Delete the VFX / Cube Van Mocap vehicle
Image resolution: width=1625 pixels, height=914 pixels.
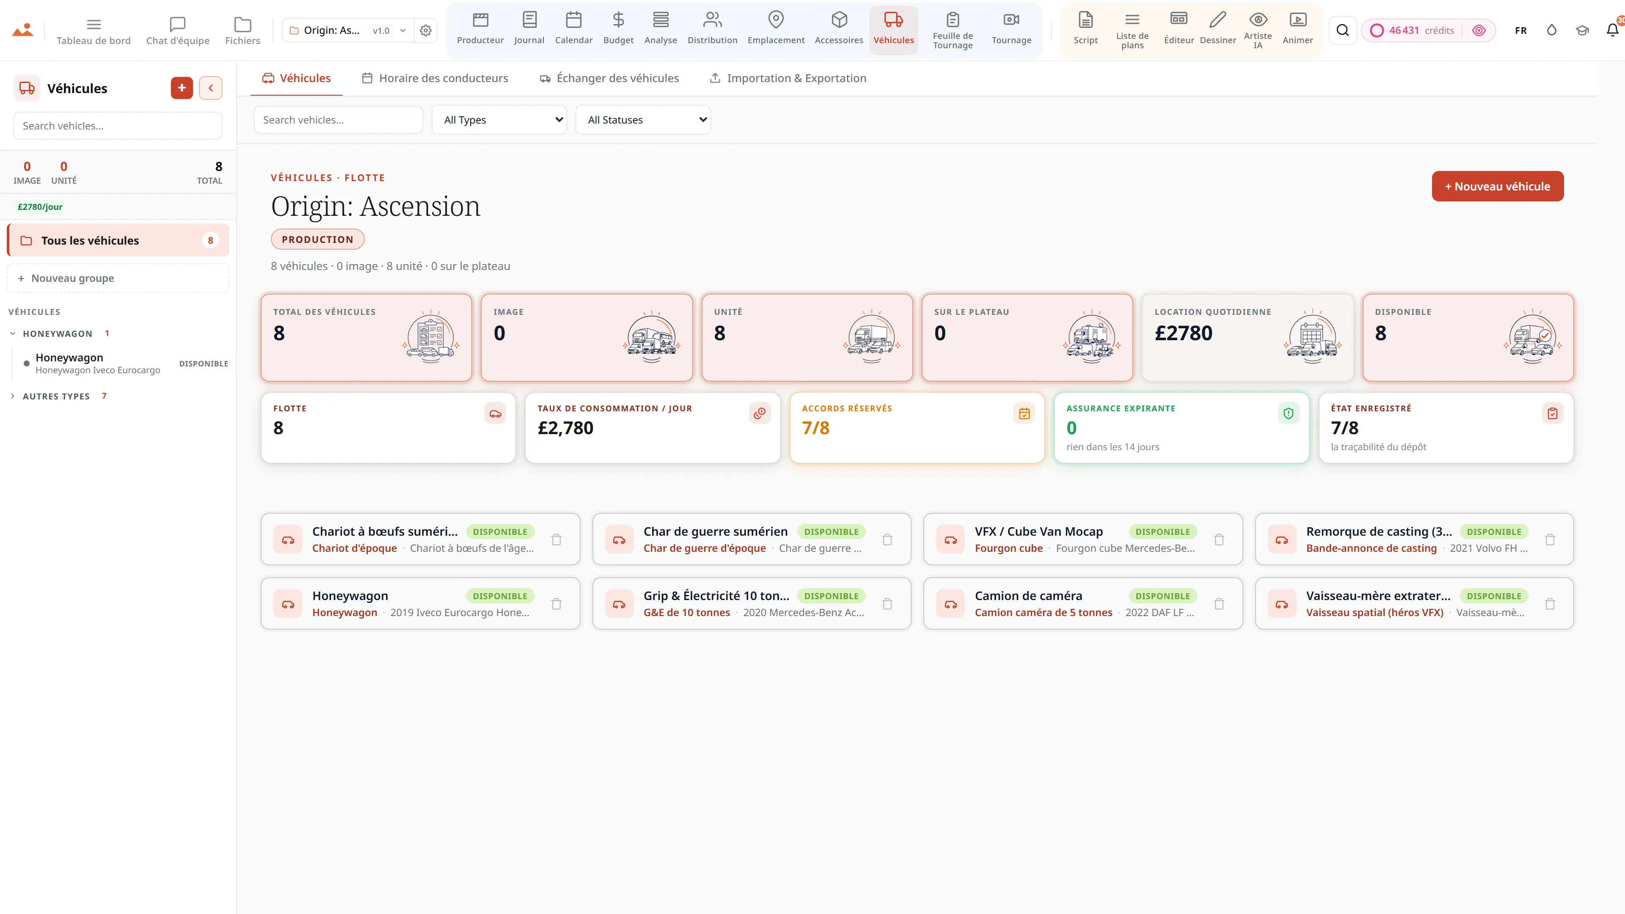click(1219, 540)
